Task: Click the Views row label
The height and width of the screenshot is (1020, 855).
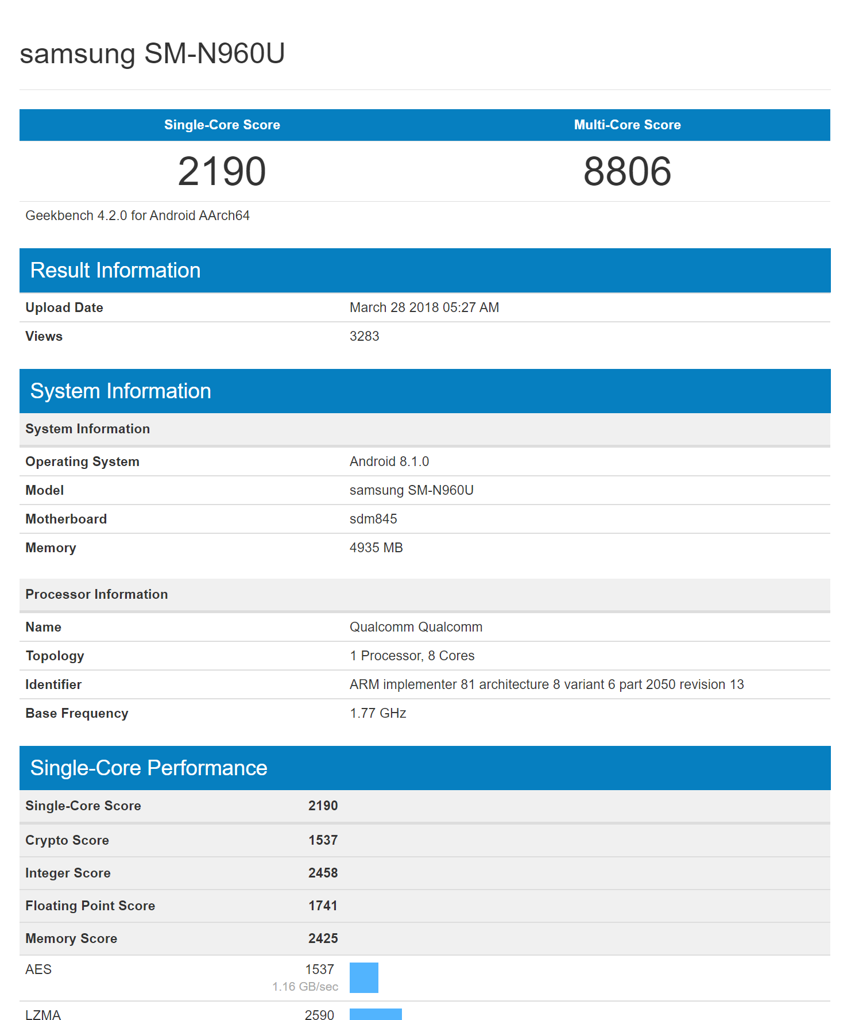Action: [x=44, y=336]
